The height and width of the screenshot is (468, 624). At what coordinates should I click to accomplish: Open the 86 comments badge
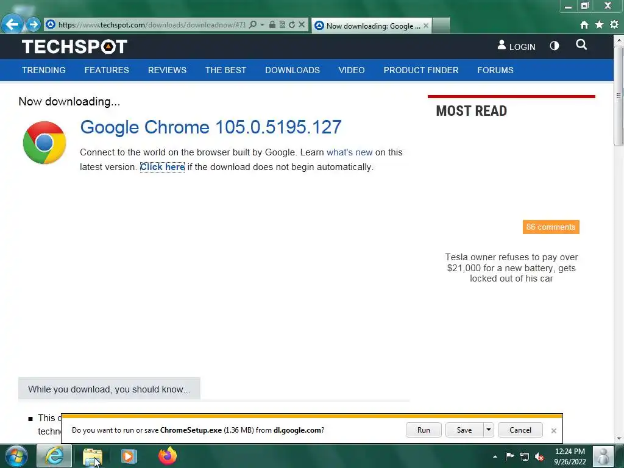tap(551, 227)
